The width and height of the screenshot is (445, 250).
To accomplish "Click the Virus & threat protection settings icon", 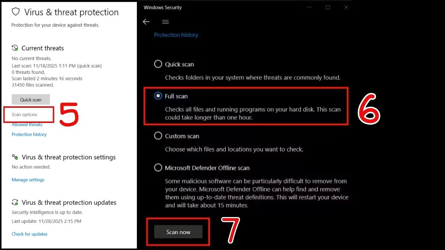I will (x=16, y=157).
